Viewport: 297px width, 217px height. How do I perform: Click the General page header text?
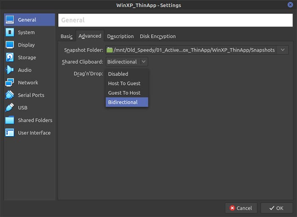click(x=73, y=20)
